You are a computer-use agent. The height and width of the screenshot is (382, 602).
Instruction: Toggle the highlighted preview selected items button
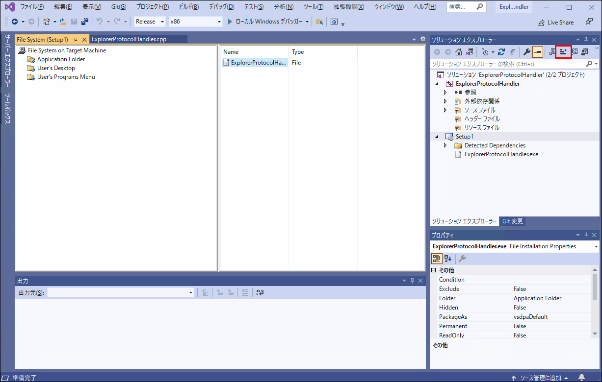pyautogui.click(x=538, y=51)
